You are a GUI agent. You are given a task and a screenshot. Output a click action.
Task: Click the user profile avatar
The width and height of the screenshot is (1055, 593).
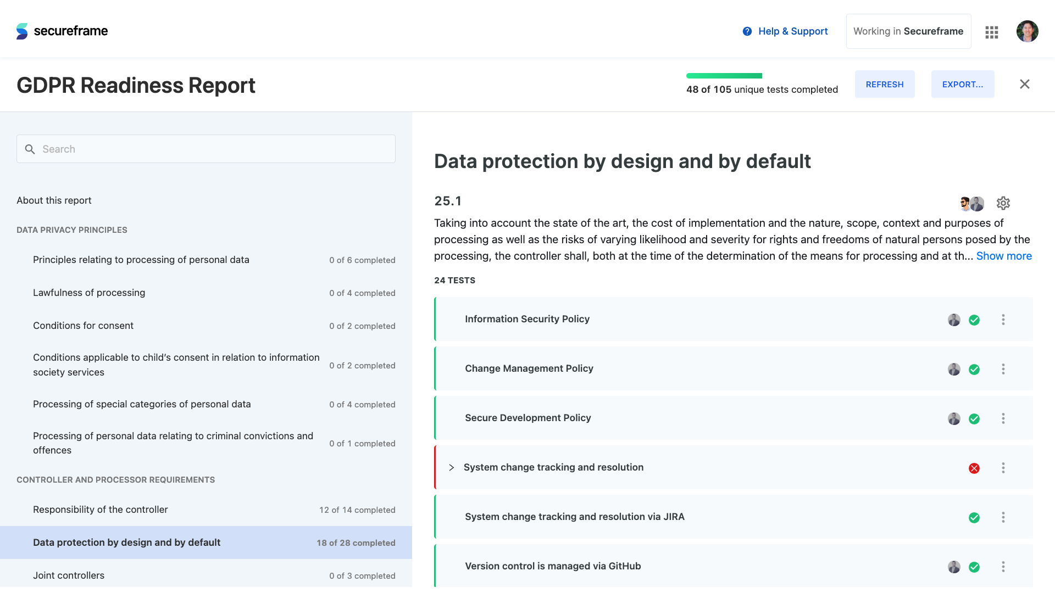tap(1026, 31)
